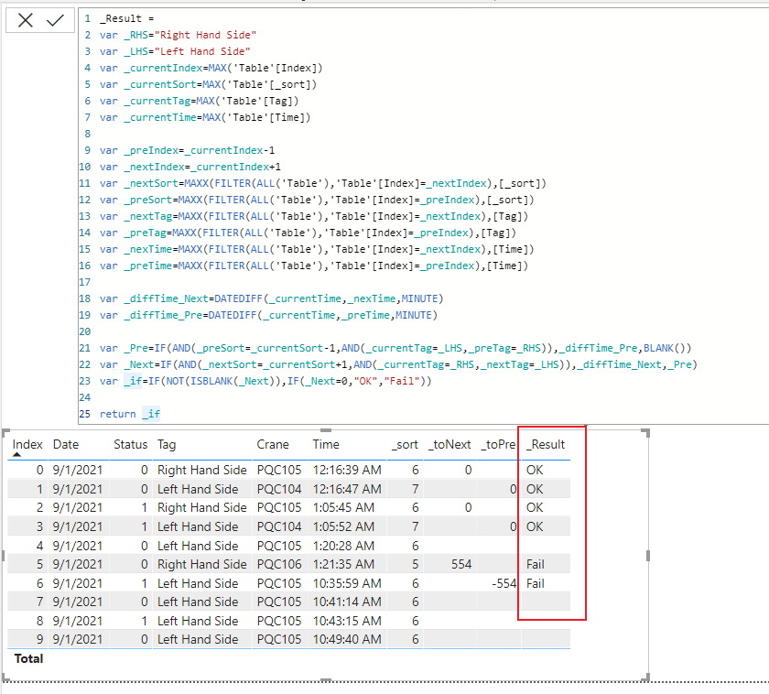Select the 'OK' result in Index 3 row

pyautogui.click(x=535, y=526)
